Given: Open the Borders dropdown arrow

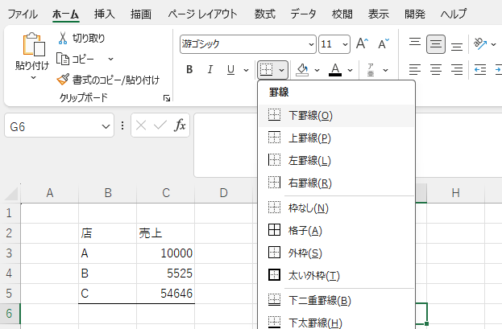Looking at the screenshot, I should click(281, 70).
